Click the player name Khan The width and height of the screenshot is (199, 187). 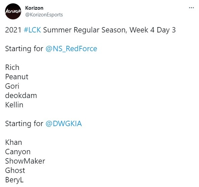[14, 143]
